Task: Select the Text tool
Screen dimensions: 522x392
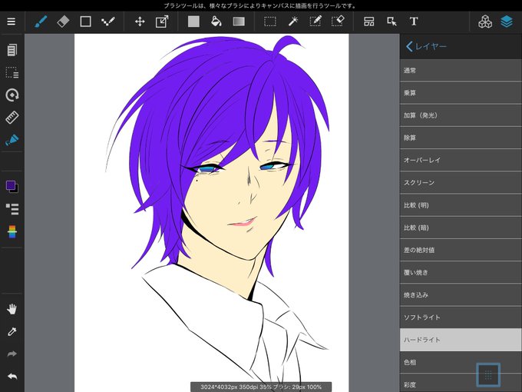Action: click(414, 22)
